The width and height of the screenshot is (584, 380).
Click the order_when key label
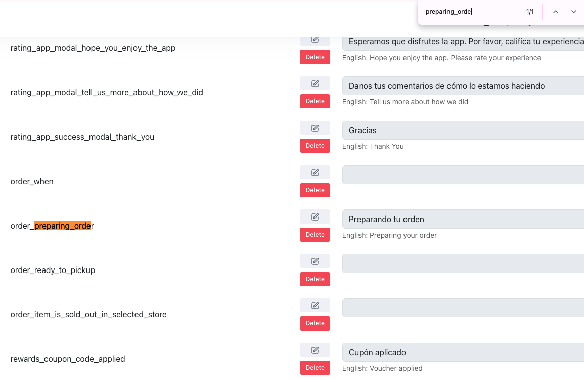(32, 182)
